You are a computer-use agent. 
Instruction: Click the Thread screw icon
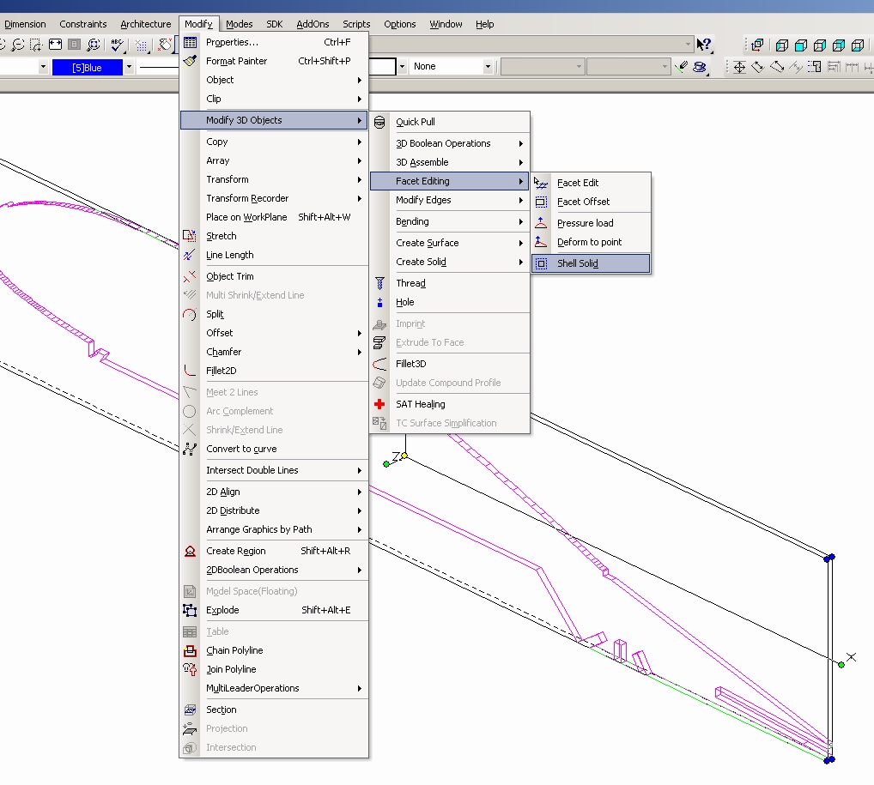379,283
